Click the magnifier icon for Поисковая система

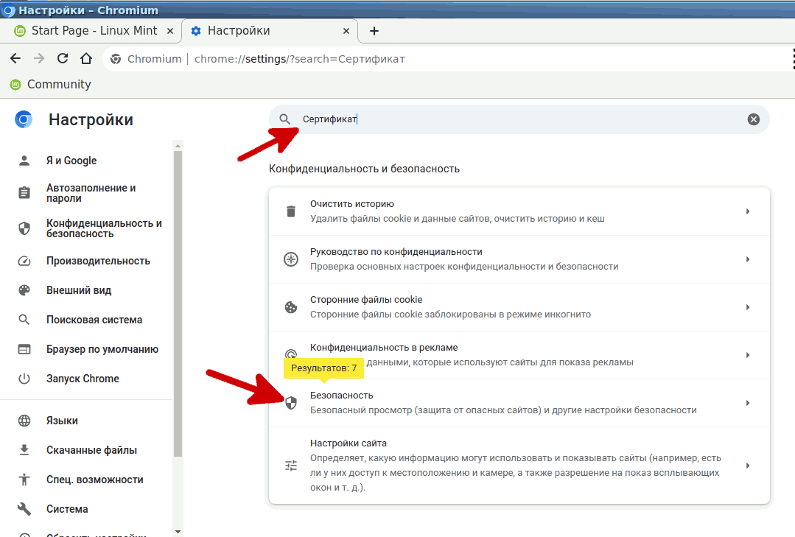pos(24,320)
